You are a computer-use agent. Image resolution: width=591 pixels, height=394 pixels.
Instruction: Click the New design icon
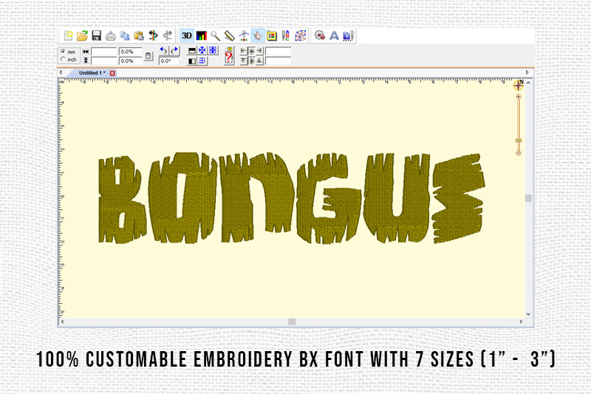68,35
